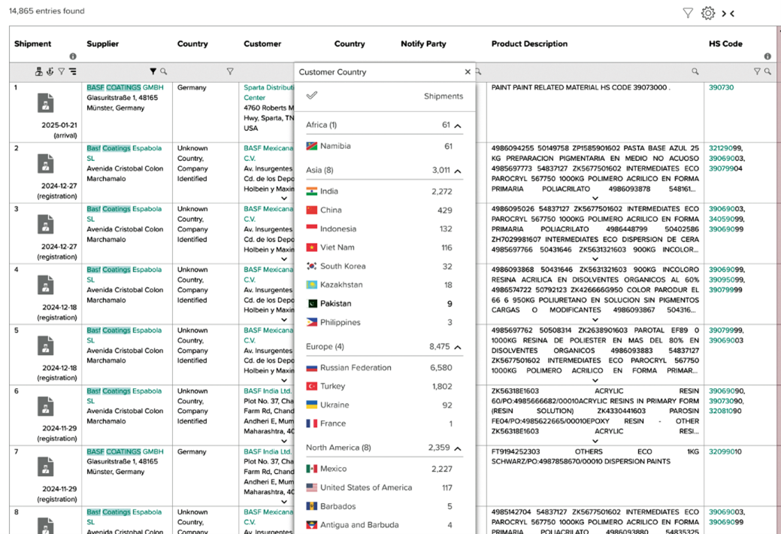Click the Shipments column label in popup
The image size is (781, 534).
click(x=443, y=96)
